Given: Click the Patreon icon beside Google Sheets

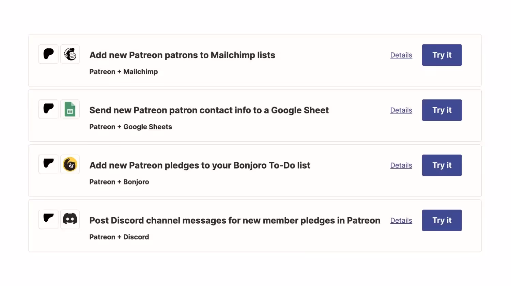Looking at the screenshot, I should [48, 109].
